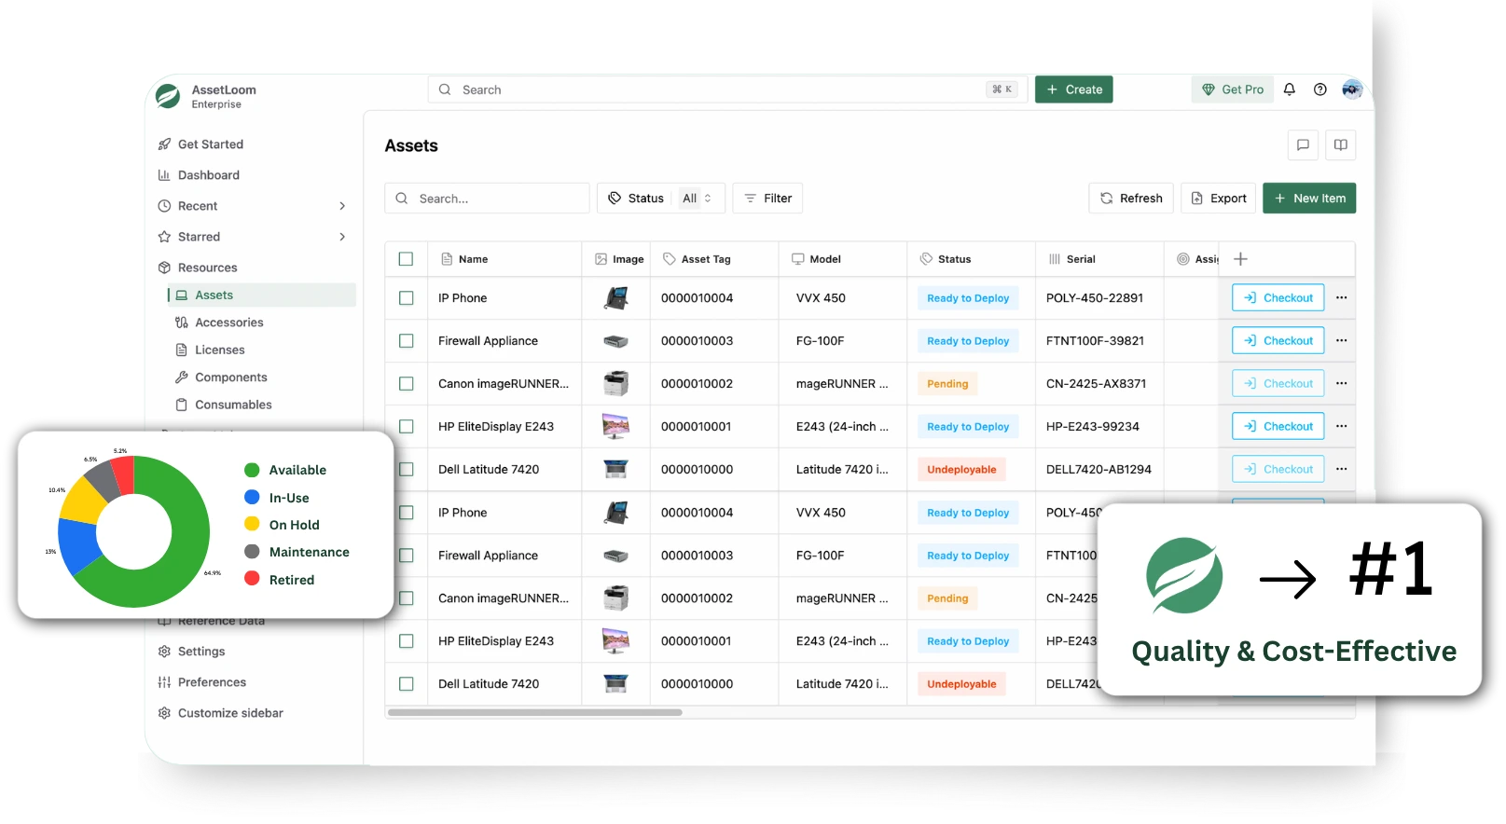Expand the Recent sidebar section

pyautogui.click(x=342, y=206)
